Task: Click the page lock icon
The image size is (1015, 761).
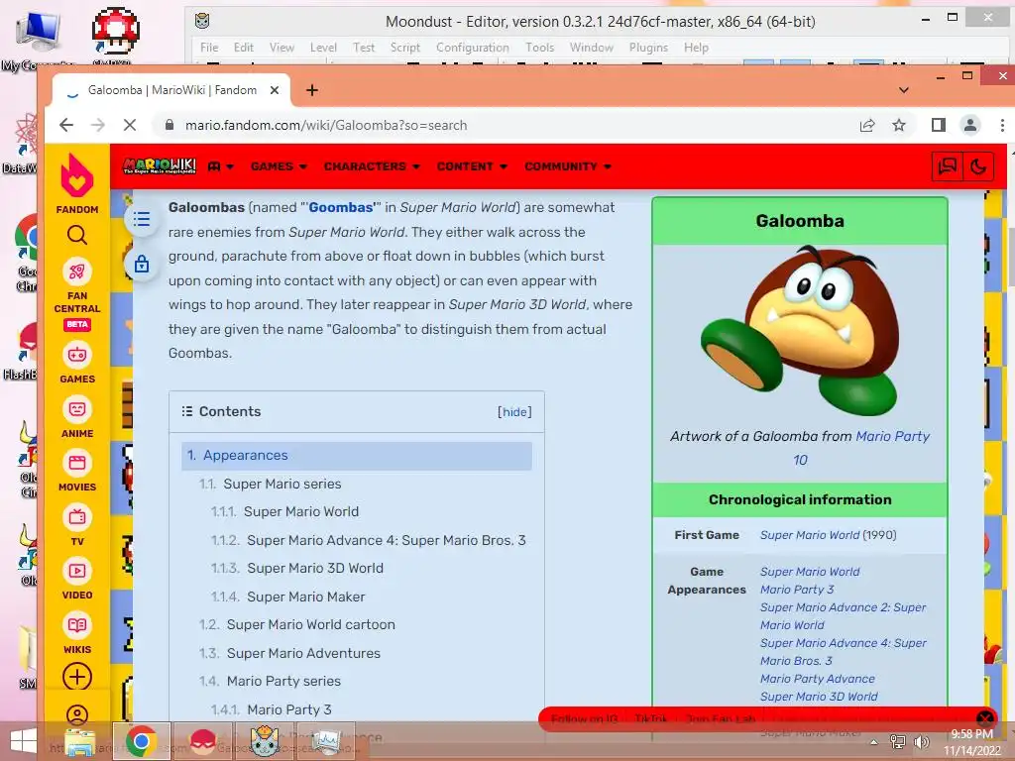Action: point(142,264)
